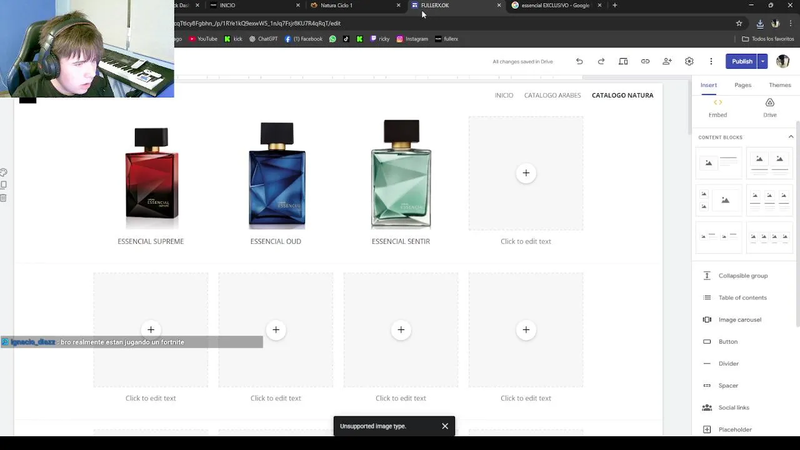Share with others icon in the toolbar
Viewport: 800px width, 450px height.
tap(667, 61)
